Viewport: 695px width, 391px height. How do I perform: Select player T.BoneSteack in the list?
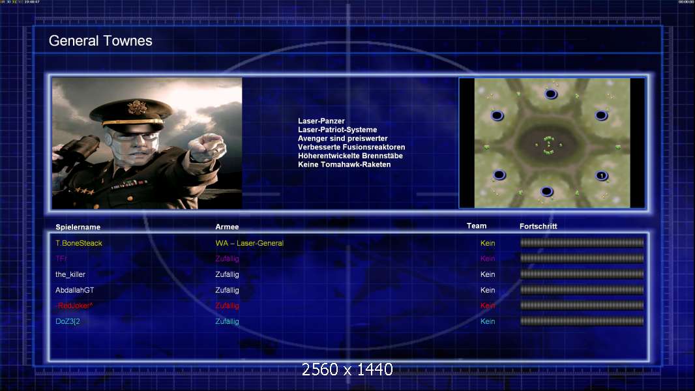point(79,243)
